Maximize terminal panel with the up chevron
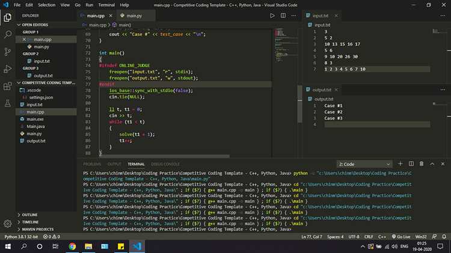This screenshot has width=451, height=253. (432, 163)
